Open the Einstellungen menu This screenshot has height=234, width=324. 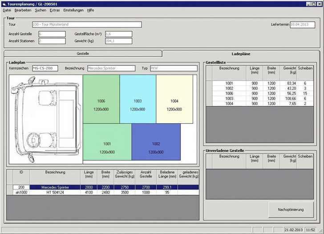coord(73,10)
